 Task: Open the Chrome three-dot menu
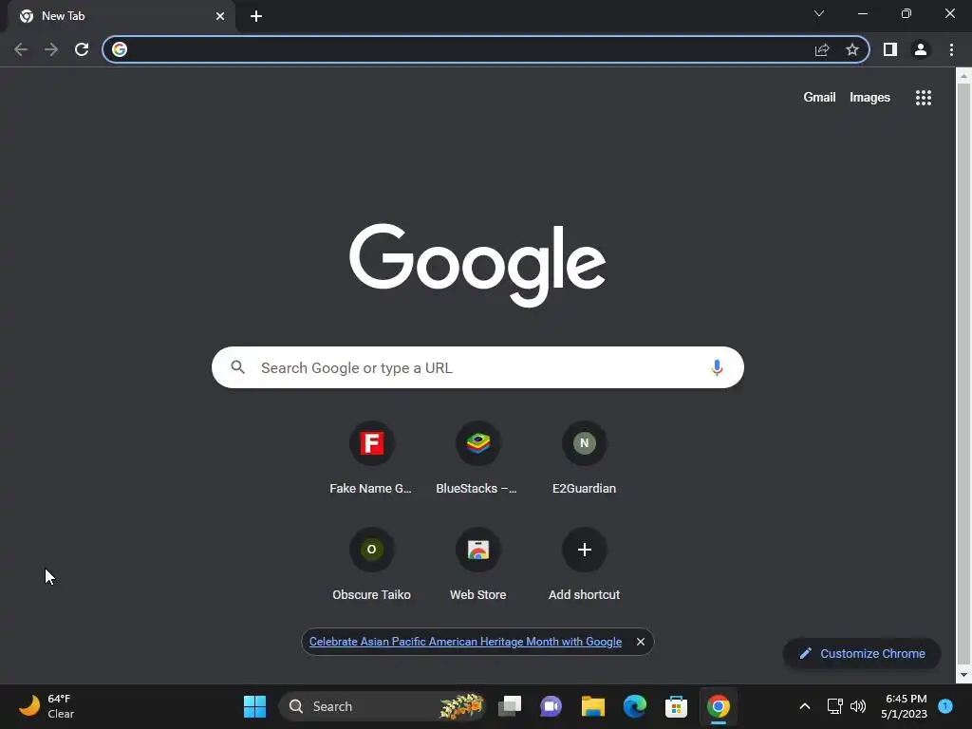(x=951, y=49)
